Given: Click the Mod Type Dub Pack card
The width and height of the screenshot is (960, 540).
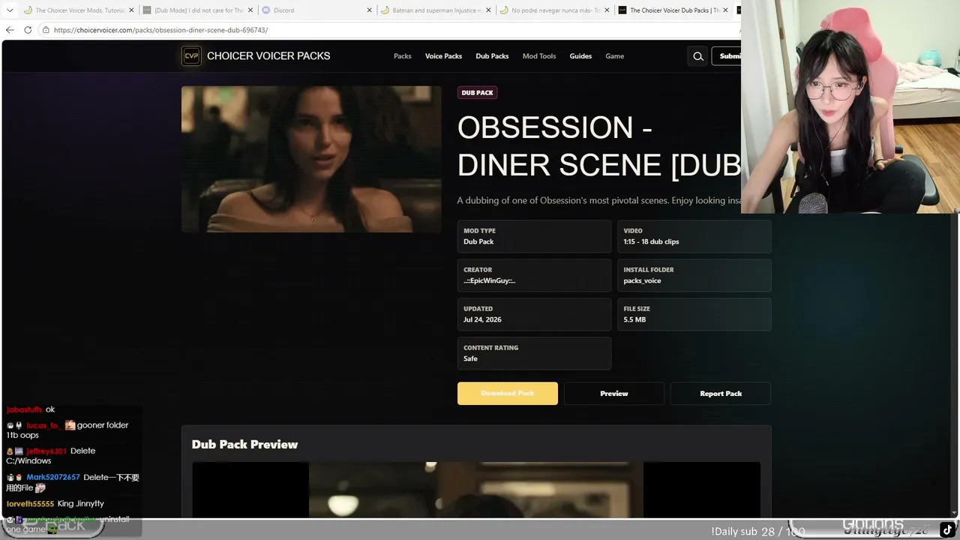Looking at the screenshot, I should point(534,236).
